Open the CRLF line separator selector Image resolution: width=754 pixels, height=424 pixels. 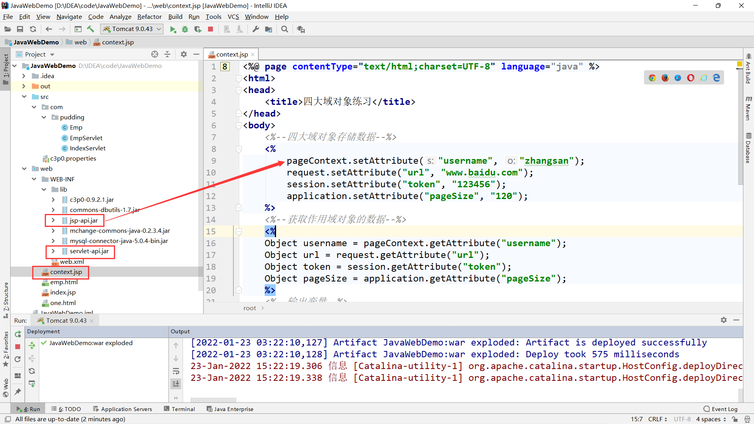(x=657, y=419)
